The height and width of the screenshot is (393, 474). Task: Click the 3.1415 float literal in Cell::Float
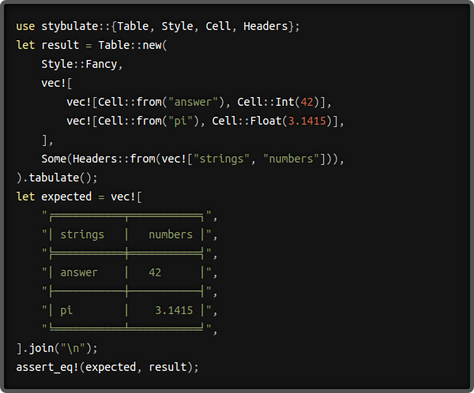[x=307, y=121]
